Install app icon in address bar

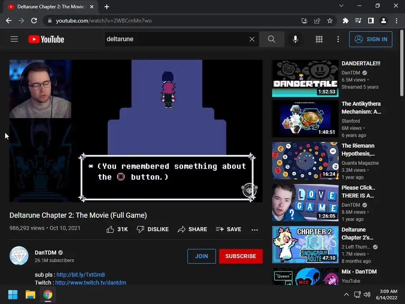click(x=304, y=21)
